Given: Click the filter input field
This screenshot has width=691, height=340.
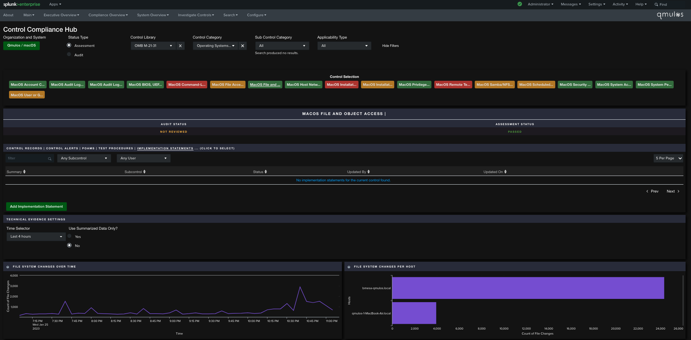Looking at the screenshot, I should tap(30, 158).
